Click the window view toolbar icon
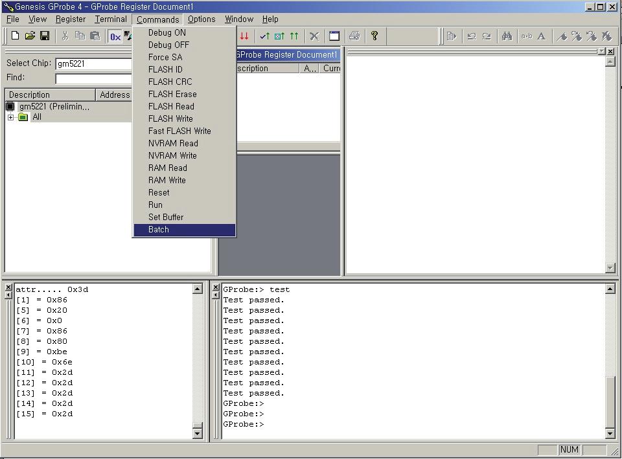The width and height of the screenshot is (622, 459). tap(334, 36)
